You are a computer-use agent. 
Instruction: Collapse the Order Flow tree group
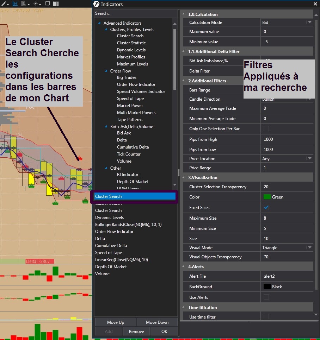pyautogui.click(x=107, y=71)
